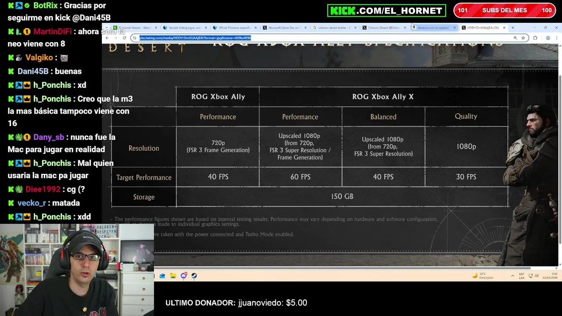Click the pbs.twimg.com address bar URL
The image size is (562, 316).
(195, 38)
